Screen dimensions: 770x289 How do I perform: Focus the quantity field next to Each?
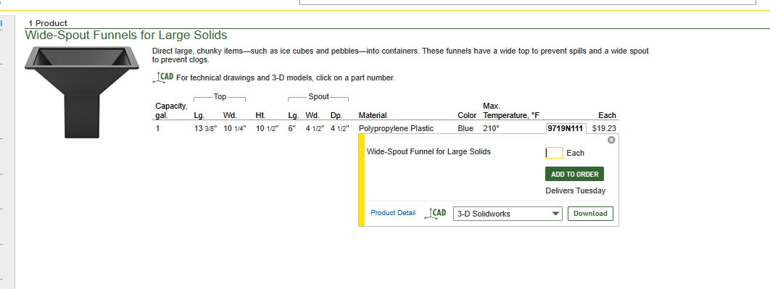(554, 153)
